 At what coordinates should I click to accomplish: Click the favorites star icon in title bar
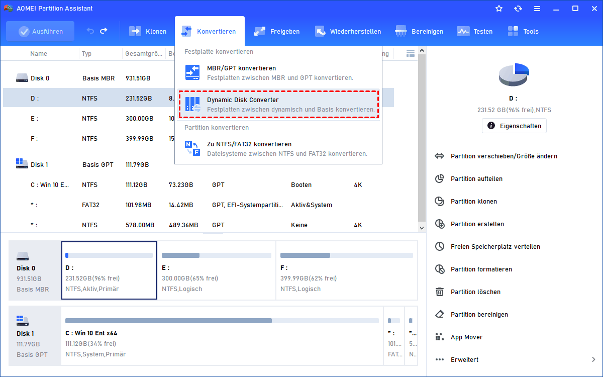pos(499,9)
